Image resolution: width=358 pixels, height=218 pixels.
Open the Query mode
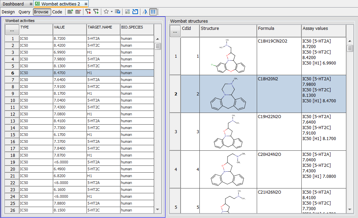point(24,12)
